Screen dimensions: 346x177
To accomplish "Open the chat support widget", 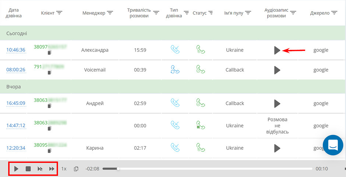I will [333, 145].
